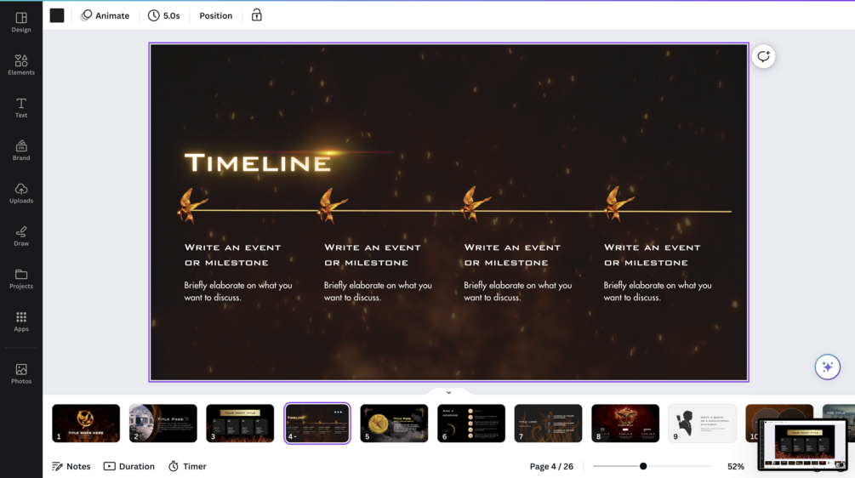Select the fourth 'Write an event or milestone' heading
Image resolution: width=855 pixels, height=478 pixels.
pyautogui.click(x=653, y=254)
